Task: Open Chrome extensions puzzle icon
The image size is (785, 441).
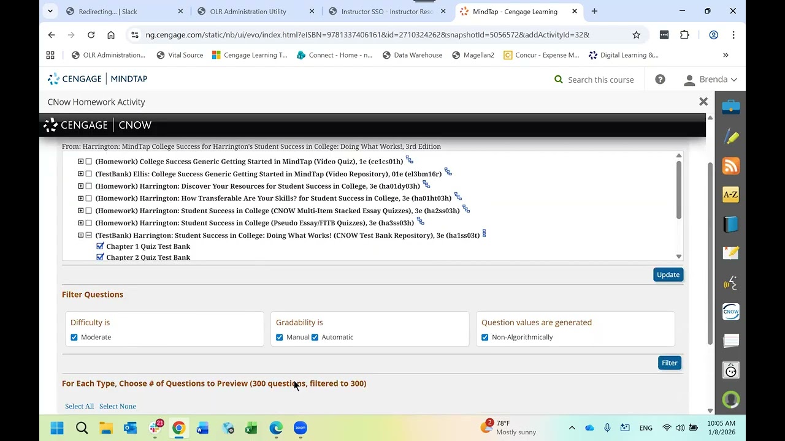Action: coord(684,35)
